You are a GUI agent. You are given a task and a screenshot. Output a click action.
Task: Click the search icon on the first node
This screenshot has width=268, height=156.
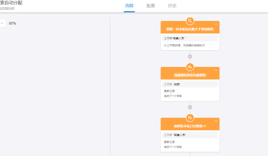pos(190,21)
